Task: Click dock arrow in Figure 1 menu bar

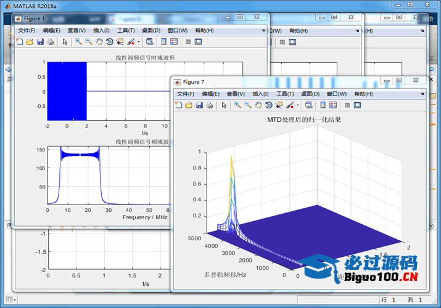Action: coord(263,30)
